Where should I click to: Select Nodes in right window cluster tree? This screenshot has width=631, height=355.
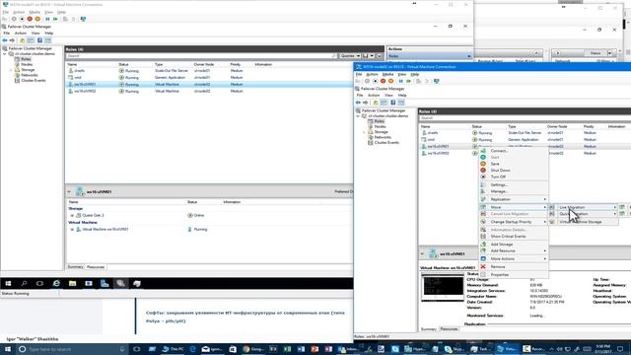pyautogui.click(x=380, y=126)
